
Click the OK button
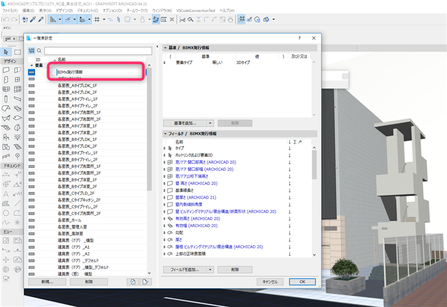[x=303, y=281]
